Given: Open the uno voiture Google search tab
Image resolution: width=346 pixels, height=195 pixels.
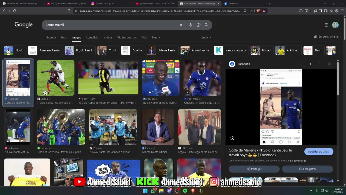Looking at the screenshot, I should click(x=22, y=4).
